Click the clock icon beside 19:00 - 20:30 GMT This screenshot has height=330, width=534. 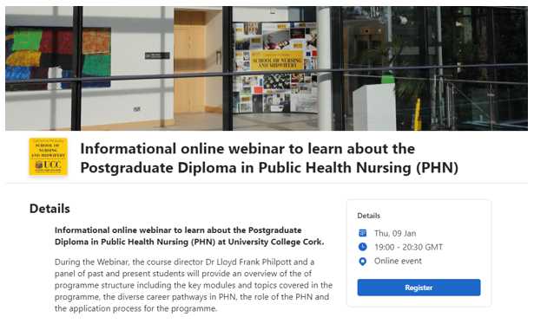point(363,247)
